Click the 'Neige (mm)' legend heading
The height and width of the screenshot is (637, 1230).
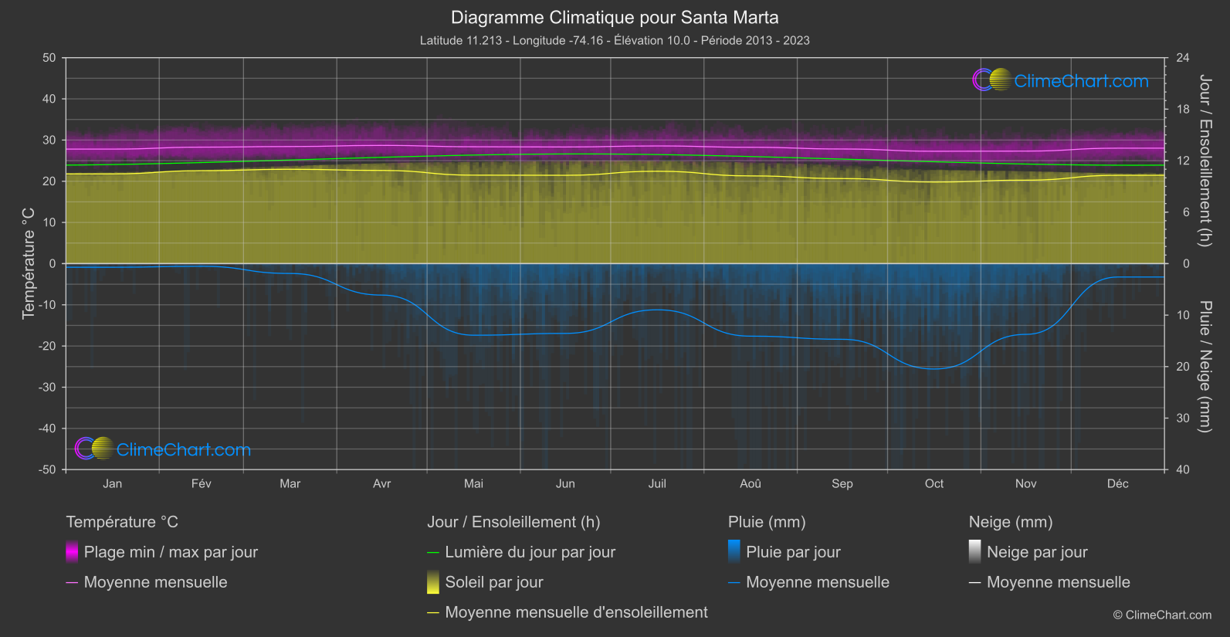coord(1011,522)
